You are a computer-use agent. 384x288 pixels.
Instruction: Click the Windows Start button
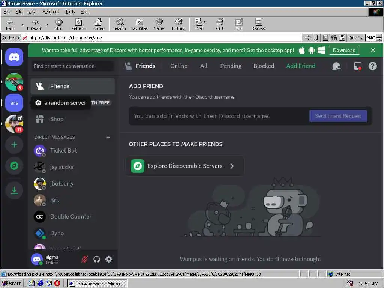12,283
